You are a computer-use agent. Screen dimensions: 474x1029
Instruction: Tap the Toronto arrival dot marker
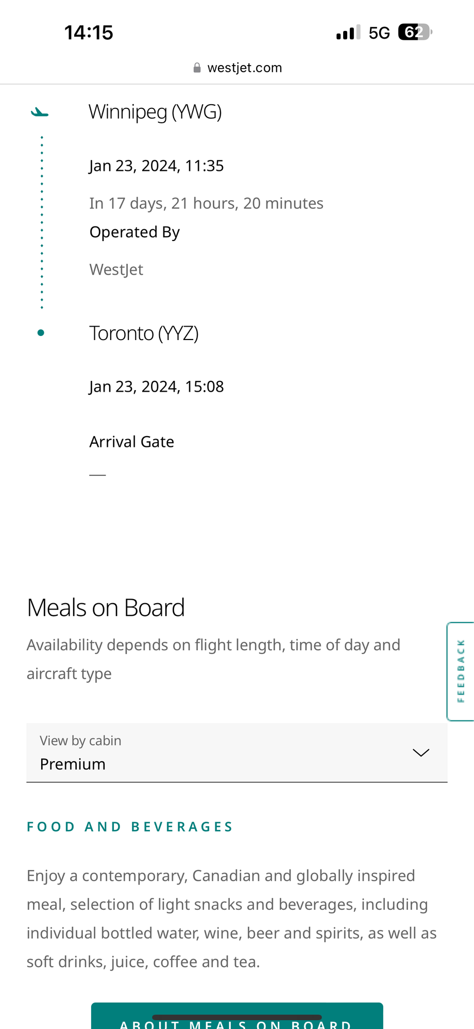41,333
